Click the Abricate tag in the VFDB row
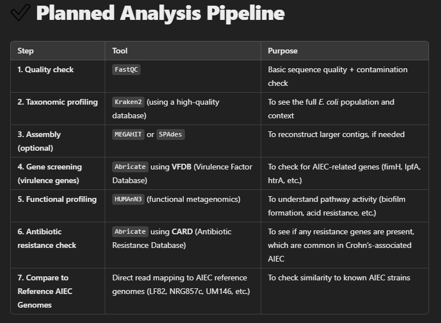The width and height of the screenshot is (441, 323). point(130,167)
